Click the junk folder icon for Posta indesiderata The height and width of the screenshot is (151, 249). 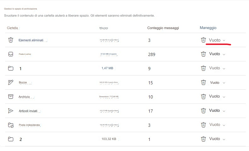[x=11, y=125]
